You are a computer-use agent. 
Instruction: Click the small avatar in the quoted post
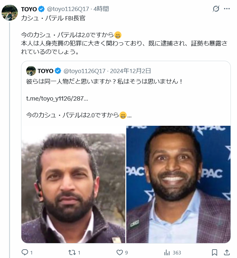(31, 71)
